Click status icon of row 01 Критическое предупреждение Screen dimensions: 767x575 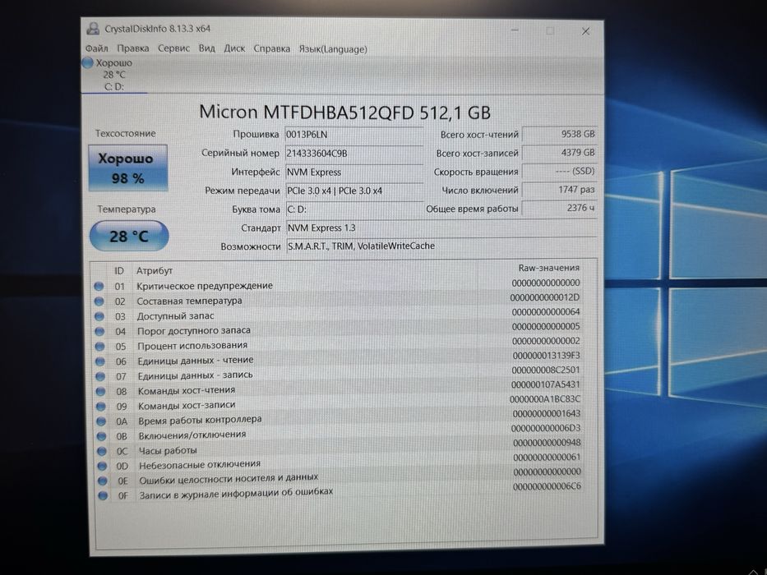click(99, 286)
